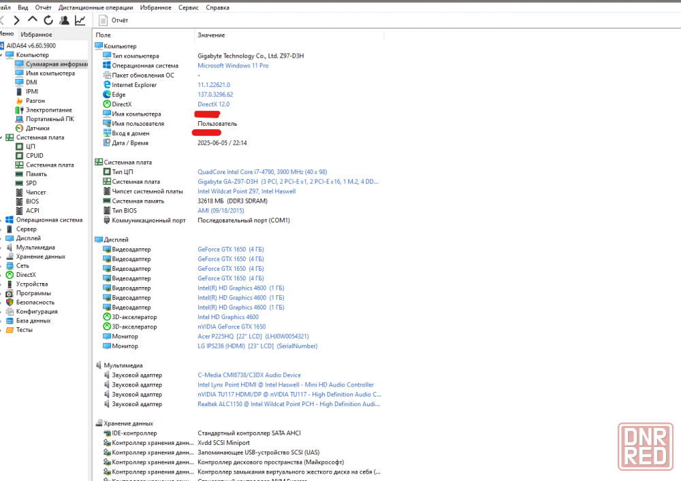This screenshot has width=681, height=481.
Task: Open the CPUID tree item
Action: click(x=35, y=156)
